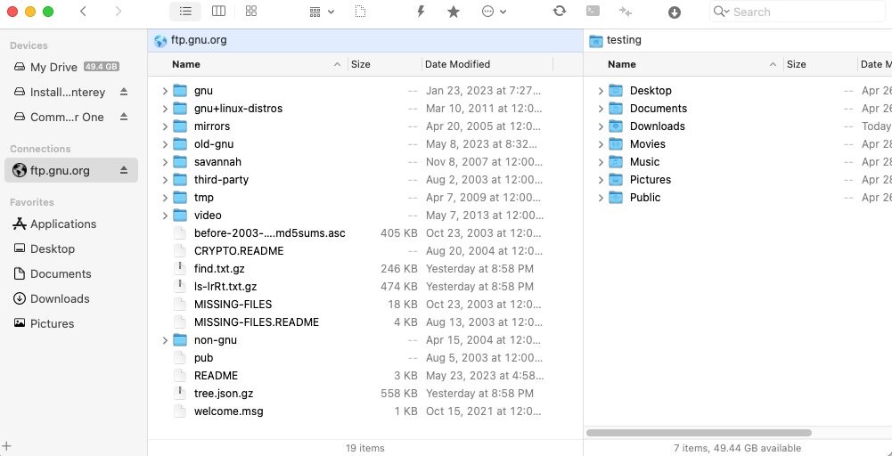Screen dimensions: 892x456
Task: Select ftp.gnu.org connection in sidebar
Action: [71, 170]
